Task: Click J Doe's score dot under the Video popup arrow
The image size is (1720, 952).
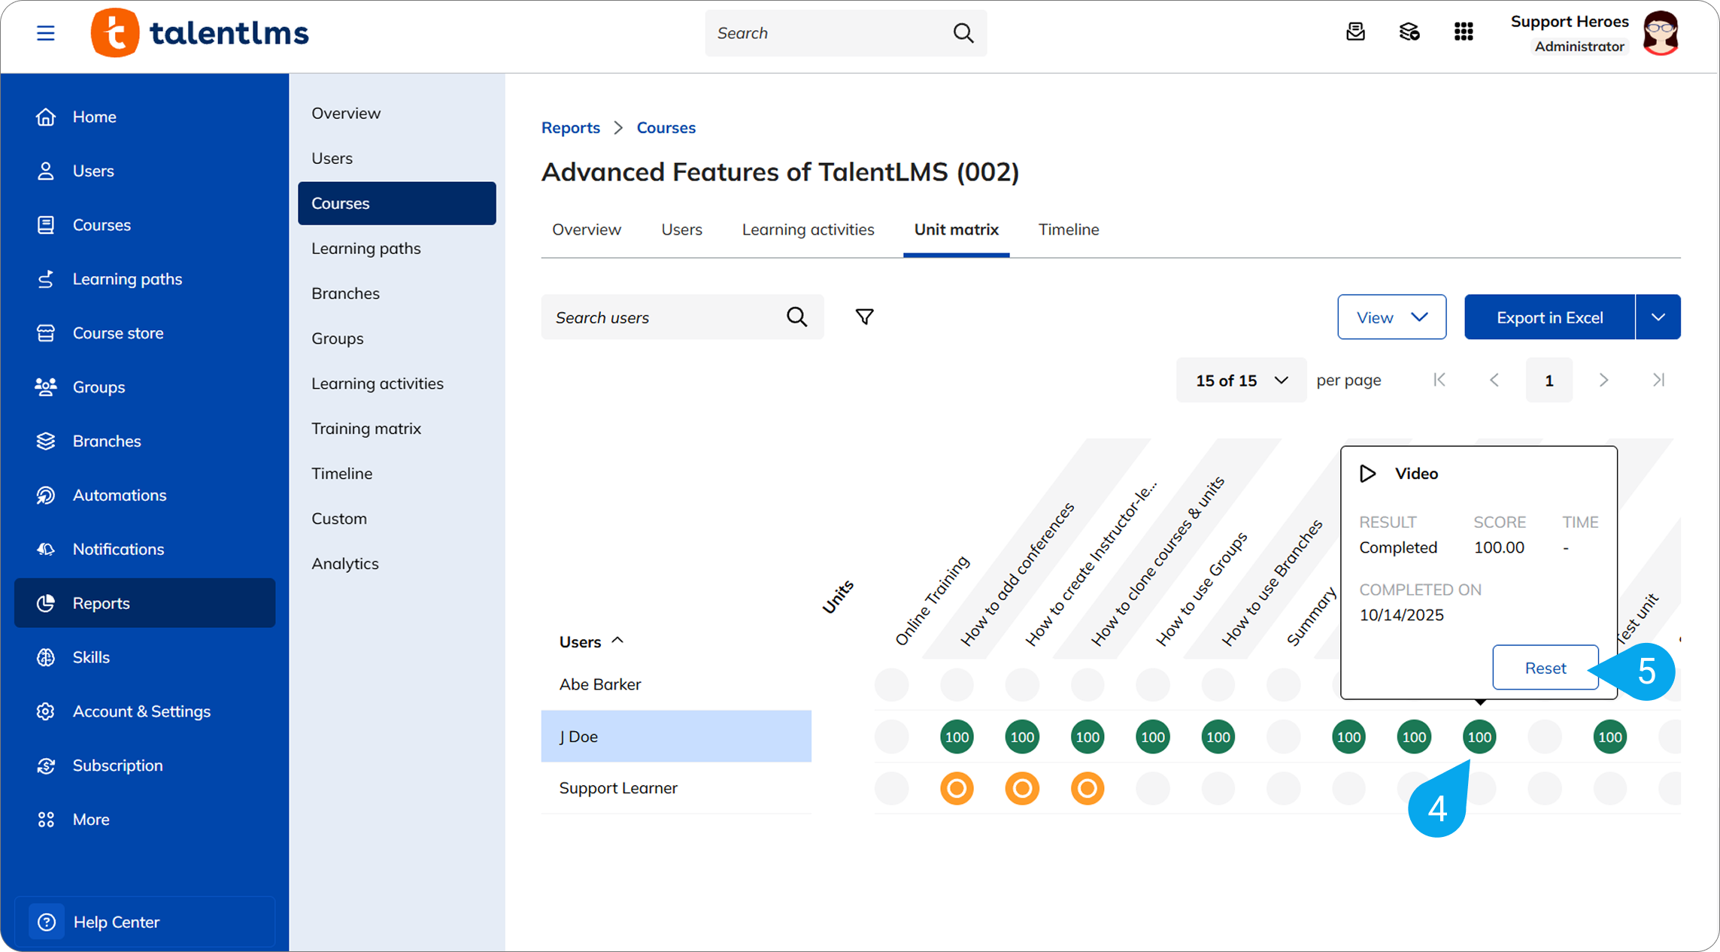Action: [1479, 737]
